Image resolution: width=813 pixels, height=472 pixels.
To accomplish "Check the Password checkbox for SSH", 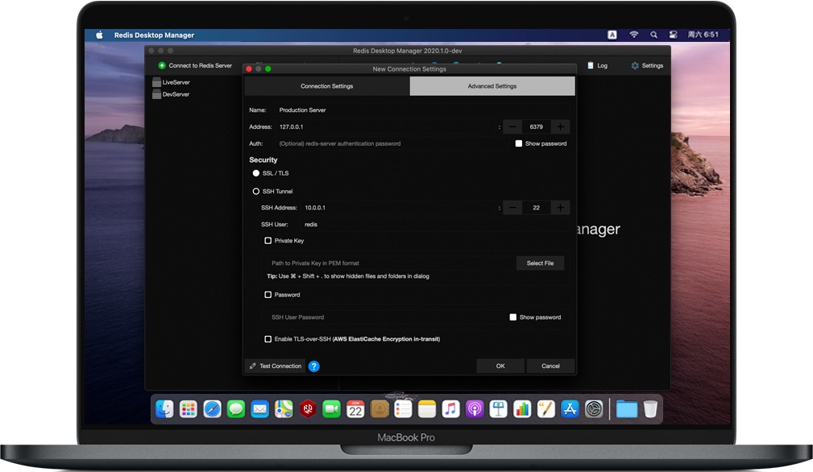I will point(268,294).
